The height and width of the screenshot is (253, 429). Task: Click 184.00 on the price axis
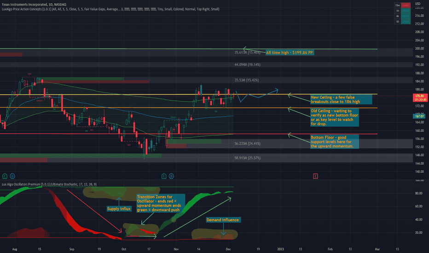(419, 81)
